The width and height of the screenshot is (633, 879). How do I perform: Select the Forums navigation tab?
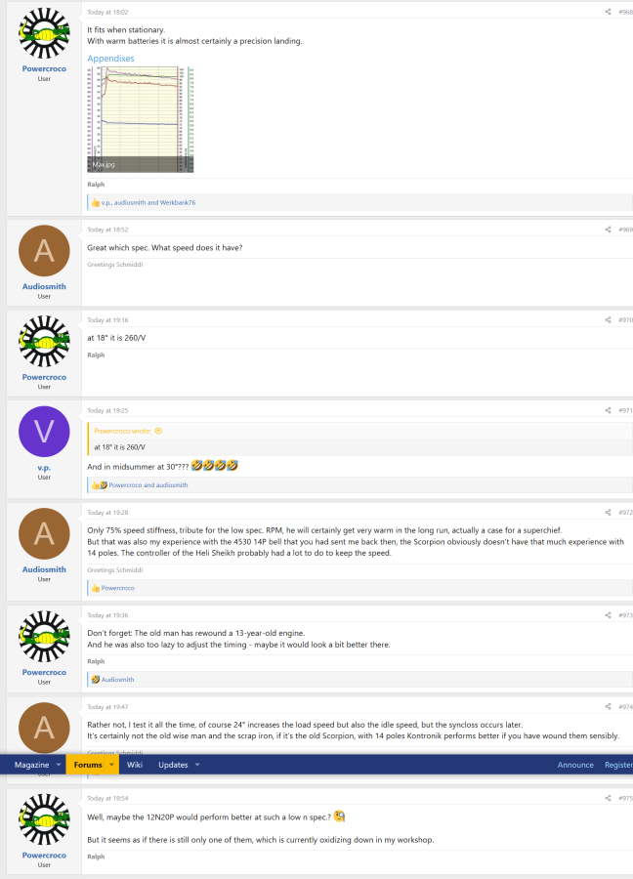(x=88, y=765)
